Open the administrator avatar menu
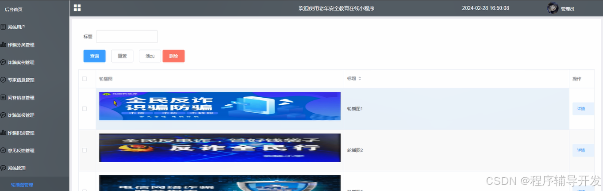Image resolution: width=603 pixels, height=191 pixels. pyautogui.click(x=553, y=8)
